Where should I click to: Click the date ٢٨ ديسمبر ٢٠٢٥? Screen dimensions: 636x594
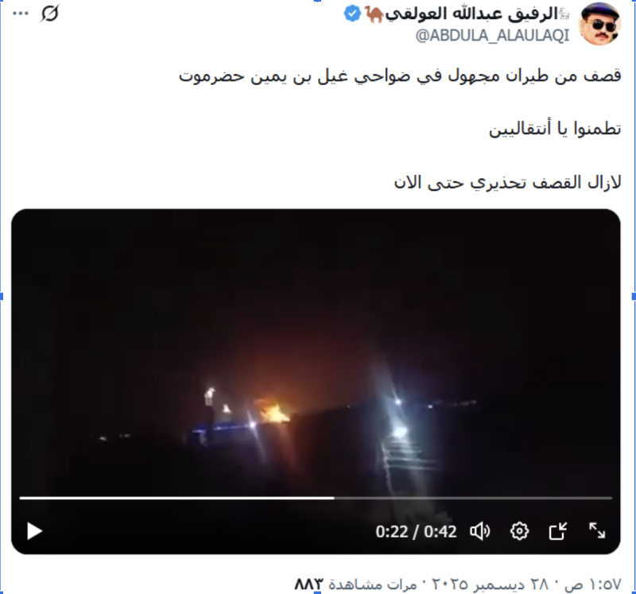click(489, 584)
